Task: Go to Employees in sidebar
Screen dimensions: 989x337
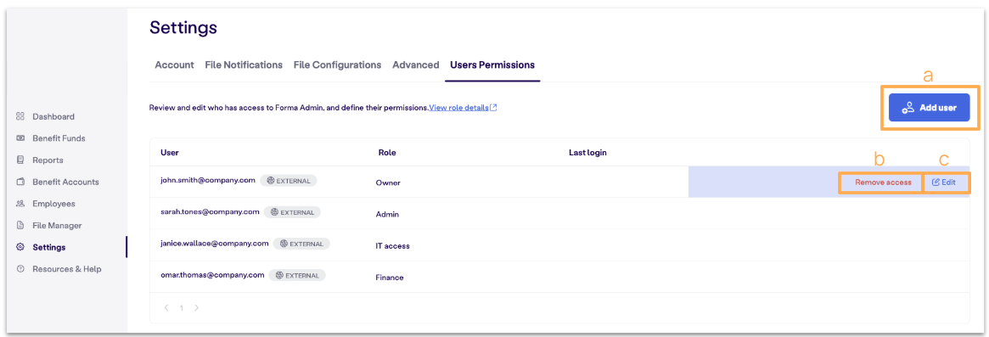Action: (53, 204)
